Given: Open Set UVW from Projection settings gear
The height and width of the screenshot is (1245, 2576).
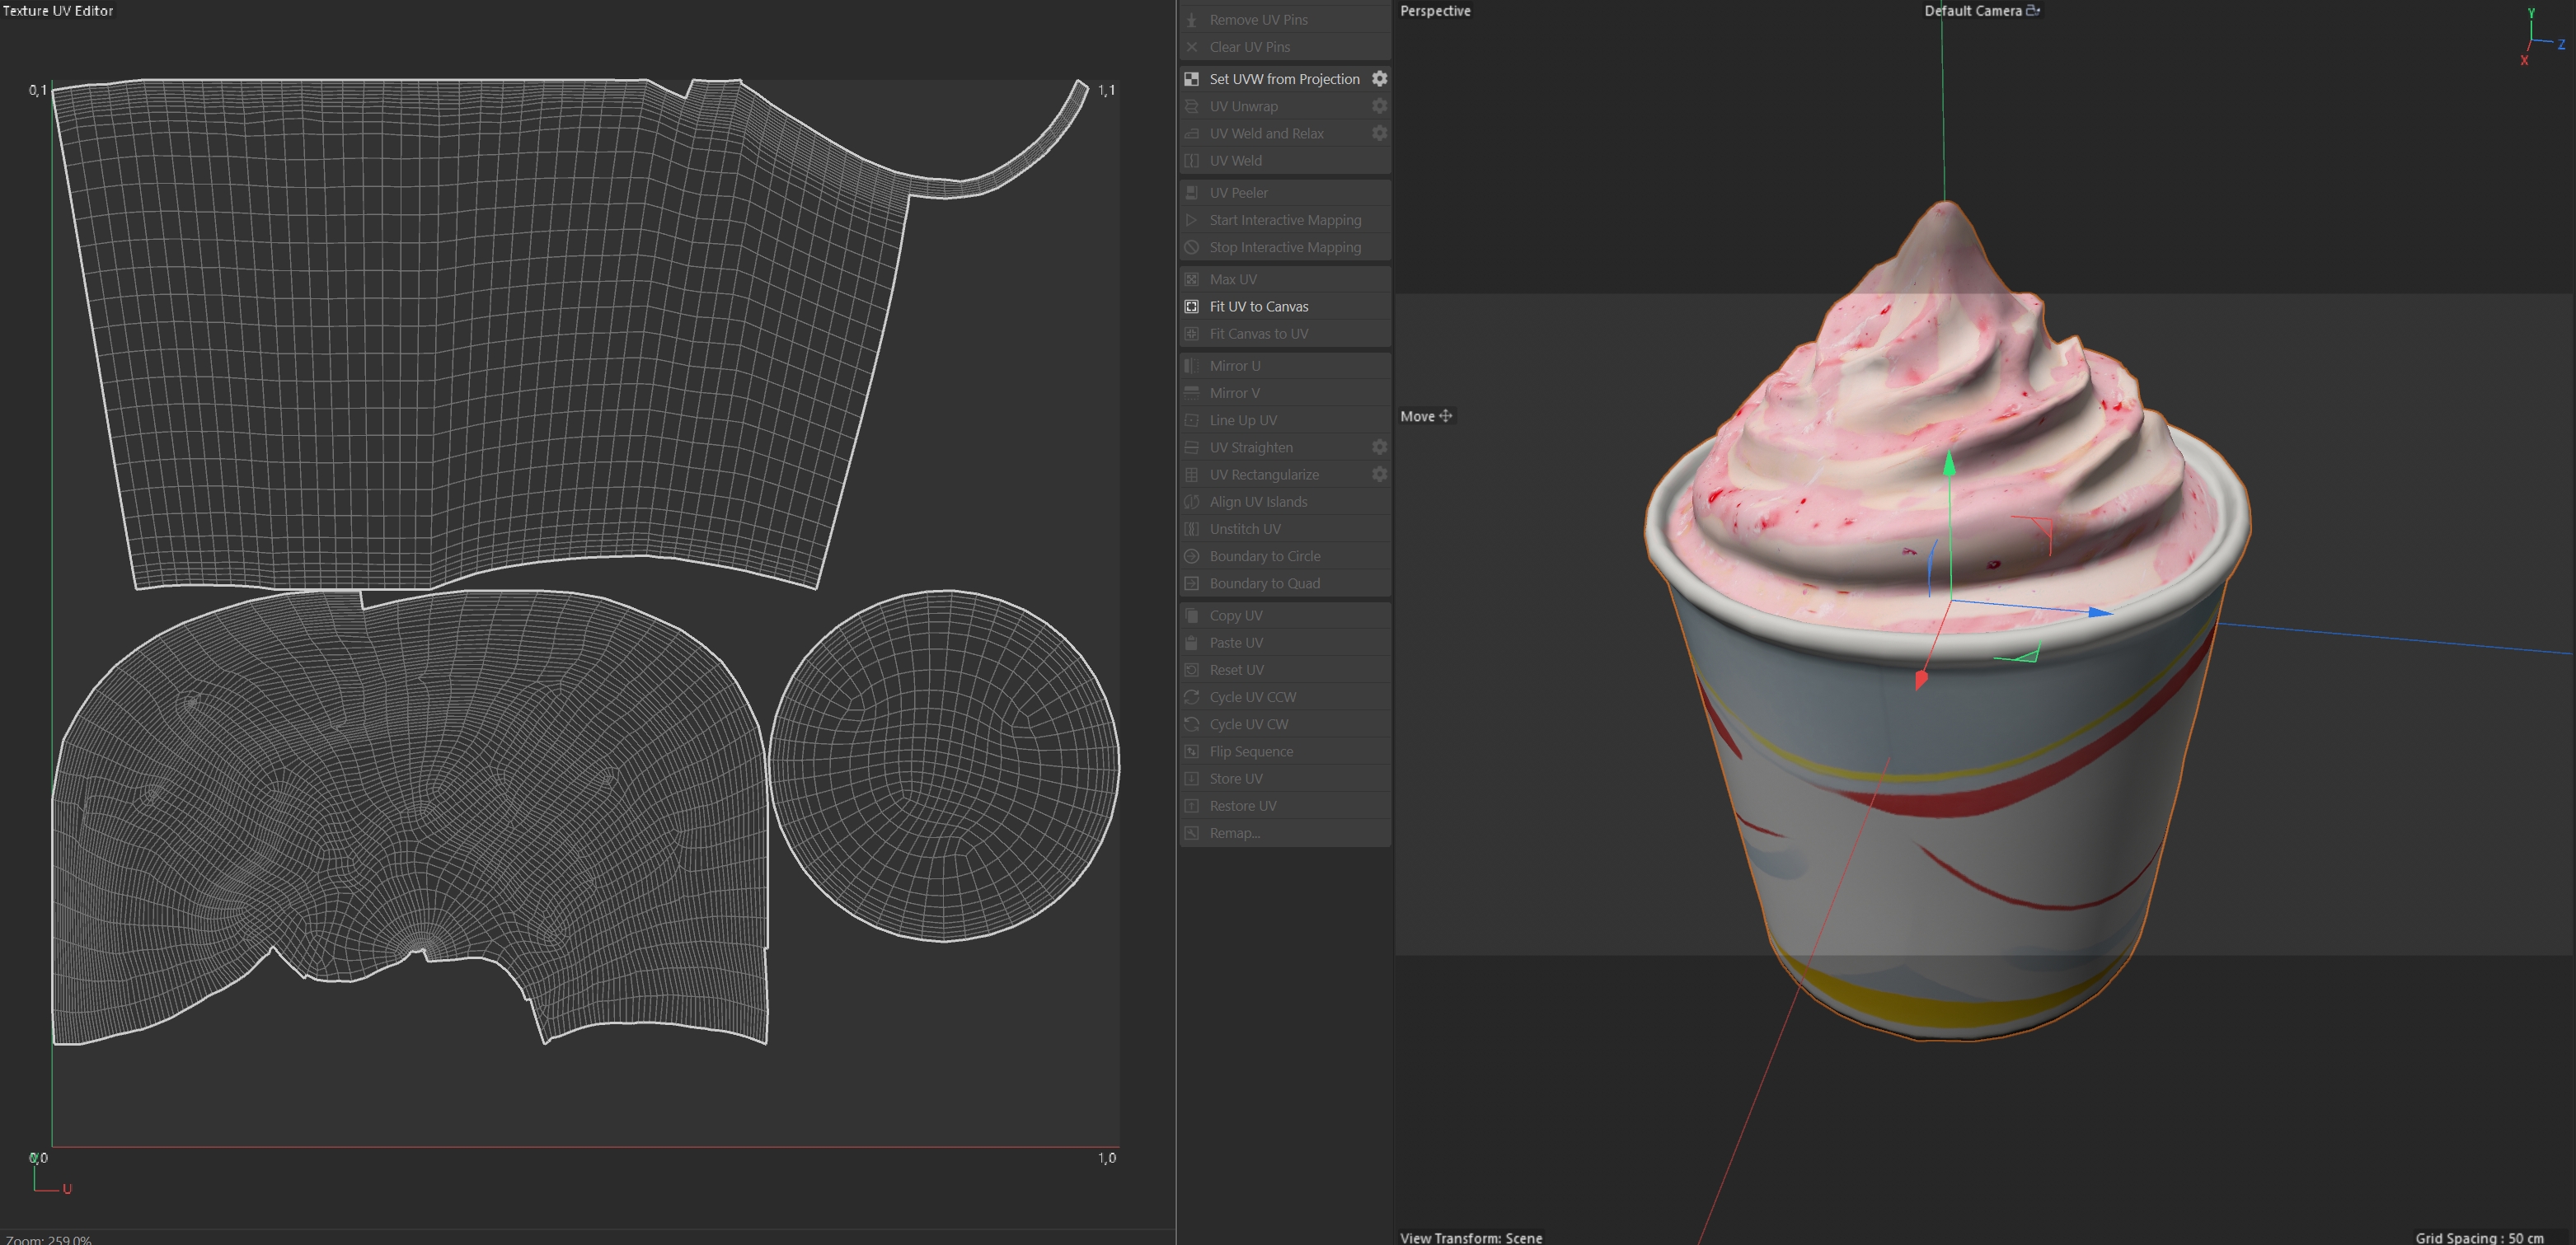Looking at the screenshot, I should click(x=1379, y=79).
